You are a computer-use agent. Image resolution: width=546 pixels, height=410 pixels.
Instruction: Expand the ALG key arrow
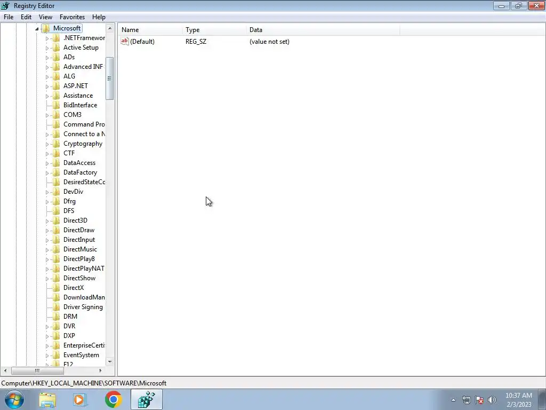coord(47,77)
